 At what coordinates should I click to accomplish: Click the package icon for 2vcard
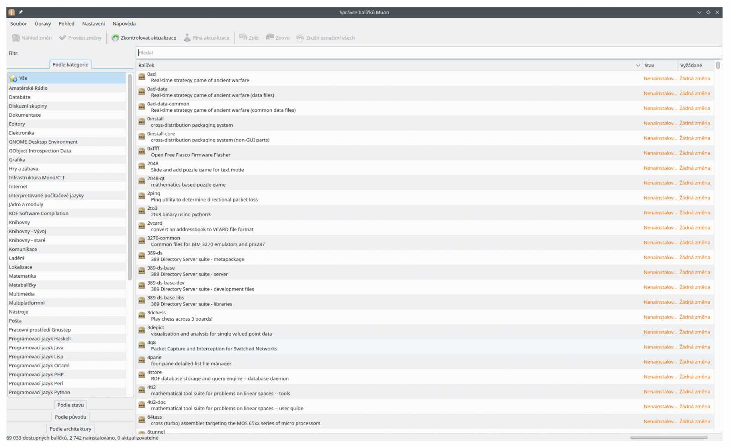coord(142,226)
